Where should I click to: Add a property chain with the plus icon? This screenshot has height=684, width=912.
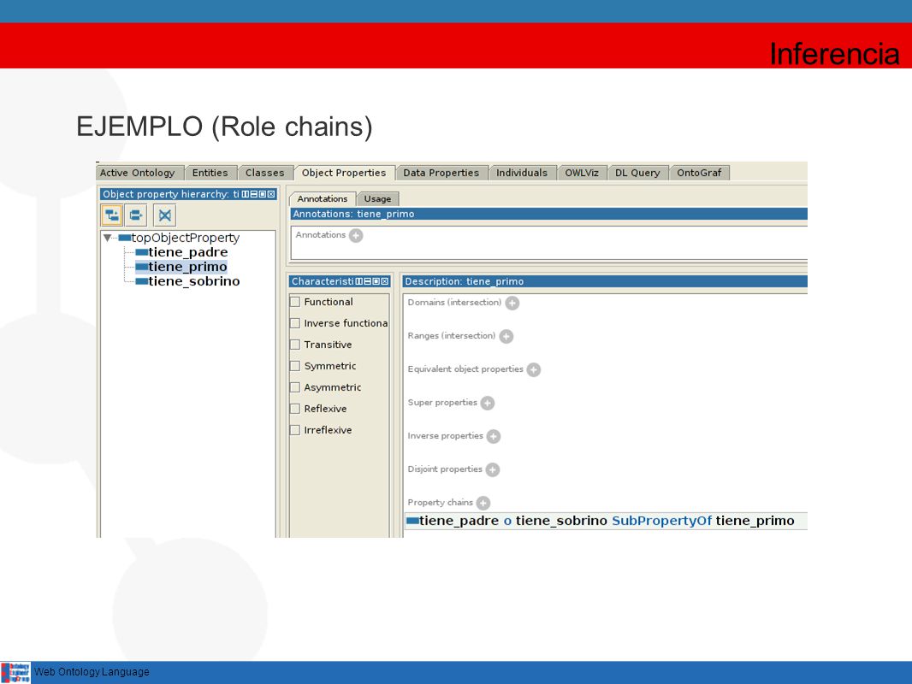pos(483,503)
